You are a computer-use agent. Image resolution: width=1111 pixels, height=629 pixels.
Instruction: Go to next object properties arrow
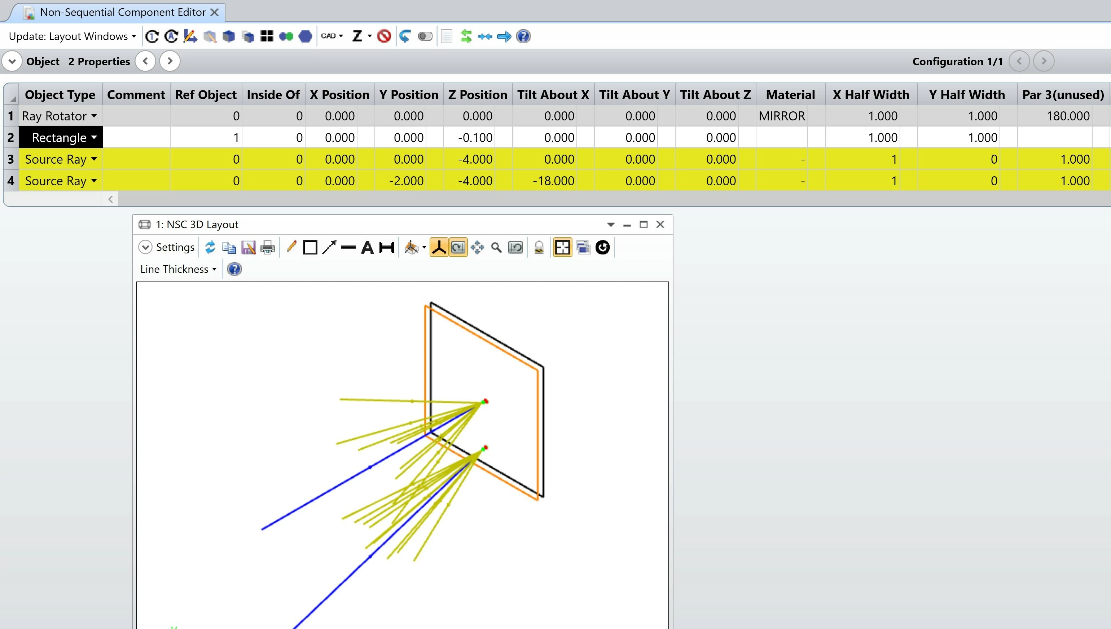pos(170,61)
